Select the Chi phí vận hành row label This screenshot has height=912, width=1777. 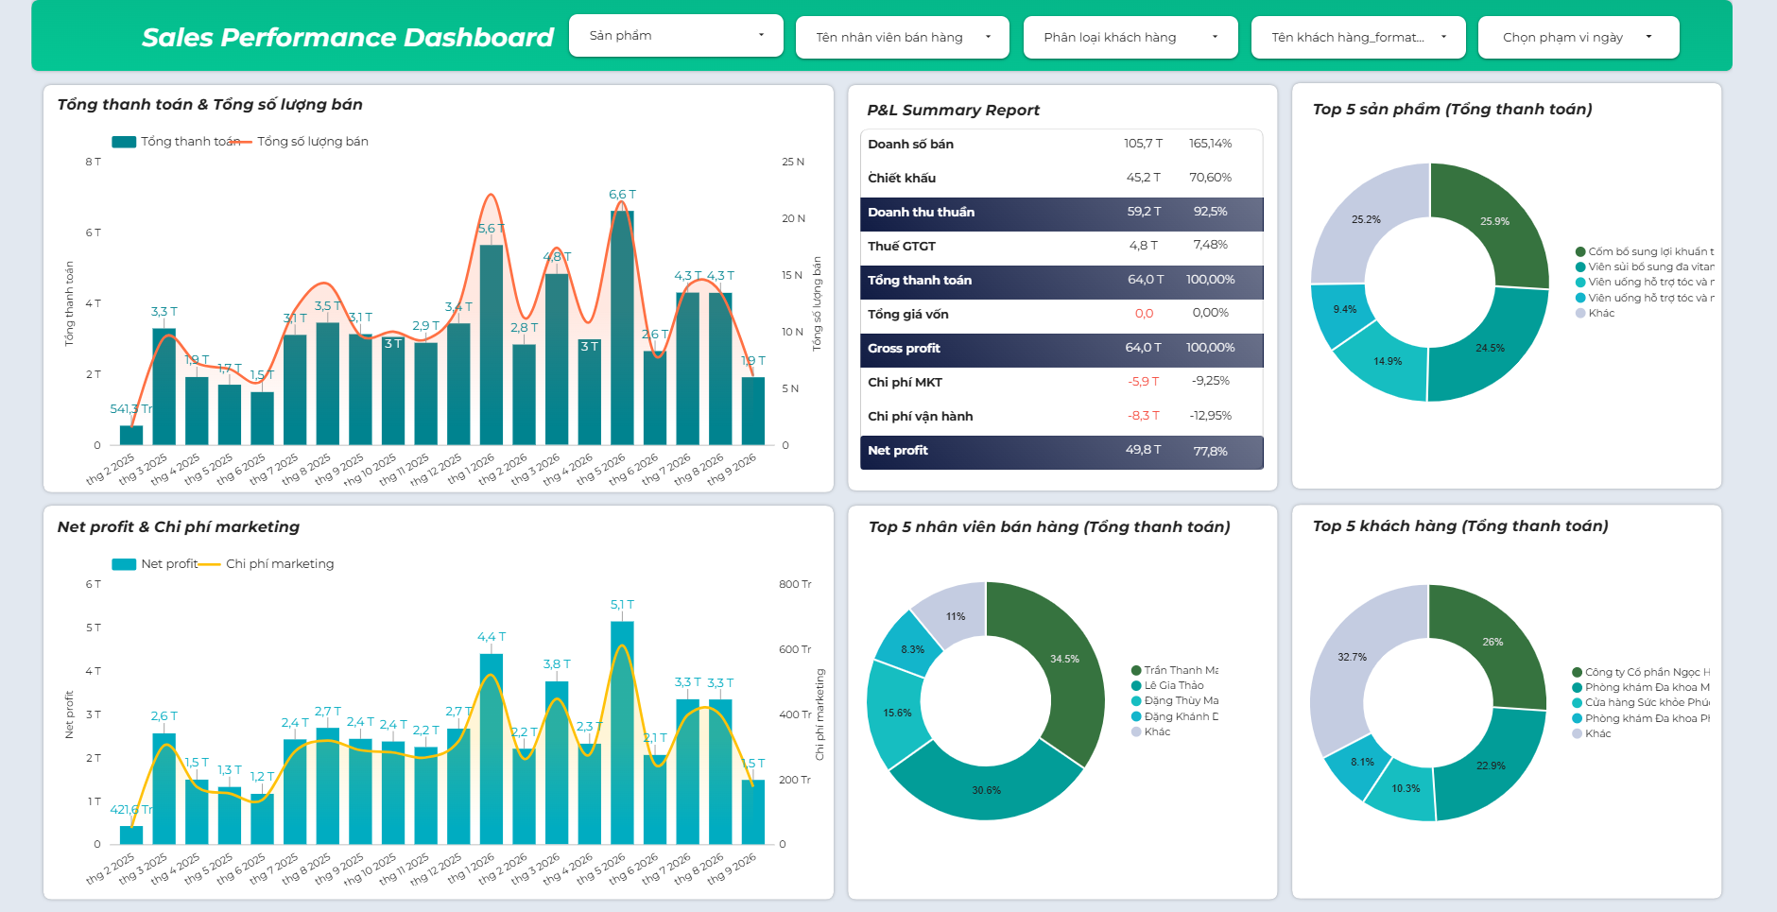click(x=921, y=416)
